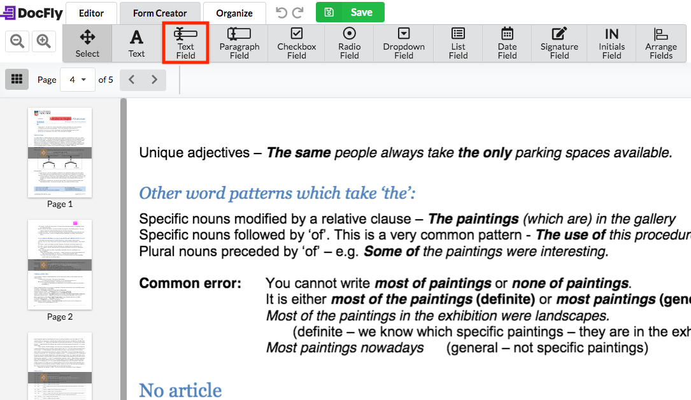Image resolution: width=691 pixels, height=400 pixels.
Task: Open Arrange Fields options
Action: [660, 43]
